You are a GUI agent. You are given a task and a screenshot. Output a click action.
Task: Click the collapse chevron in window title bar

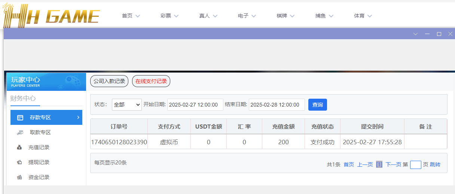pyautogui.click(x=415, y=34)
